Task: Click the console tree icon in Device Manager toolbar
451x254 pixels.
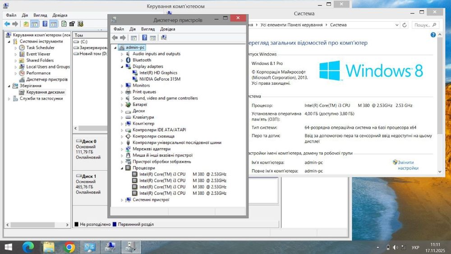Action: [134, 38]
